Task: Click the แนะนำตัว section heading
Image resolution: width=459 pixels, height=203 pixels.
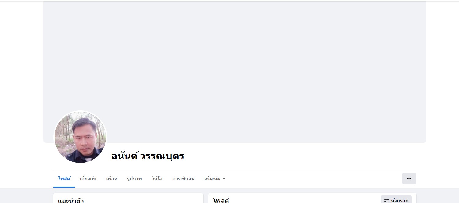Action: pos(71,201)
